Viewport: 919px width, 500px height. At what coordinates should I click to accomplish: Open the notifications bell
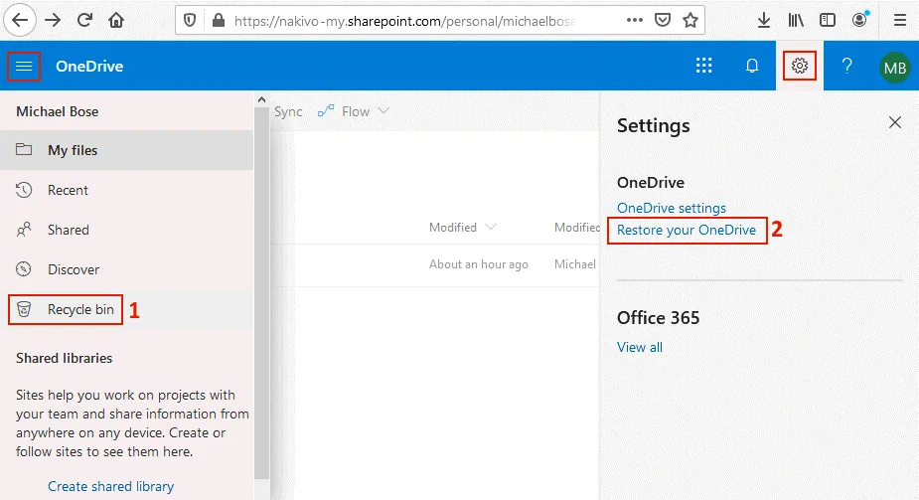pos(752,67)
